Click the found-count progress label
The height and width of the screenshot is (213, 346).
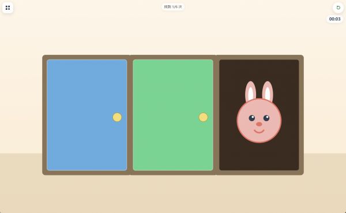click(x=173, y=7)
